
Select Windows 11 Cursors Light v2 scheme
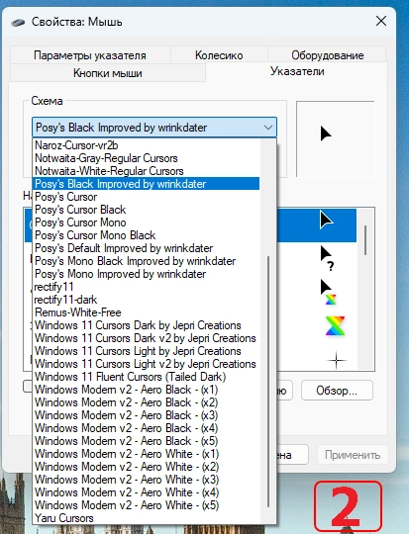[x=146, y=364]
